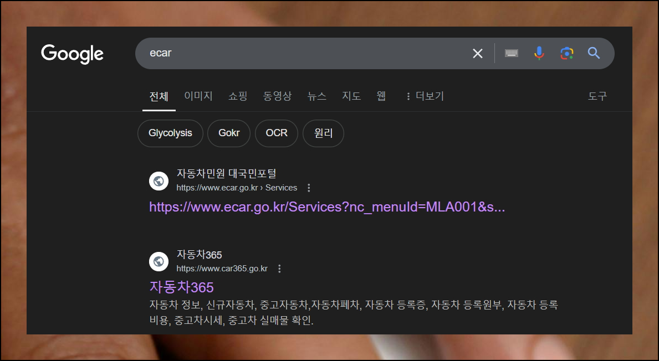Image resolution: width=659 pixels, height=361 pixels.
Task: Click the magnifier search button
Action: coord(594,53)
